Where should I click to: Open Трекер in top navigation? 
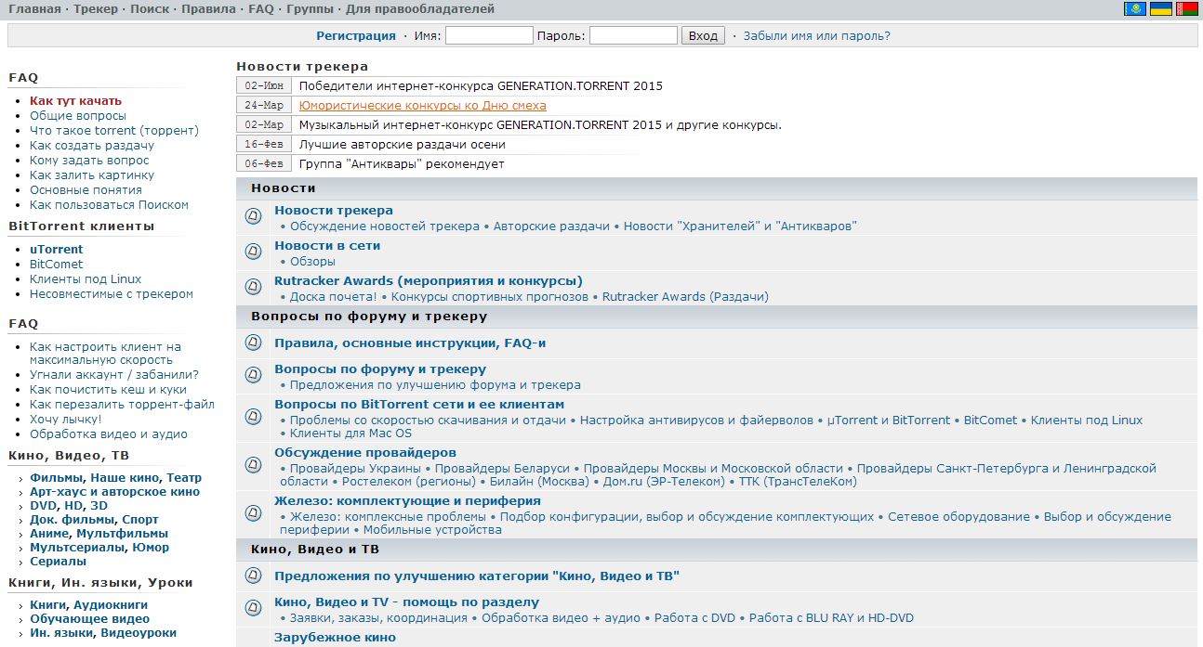coord(96,9)
